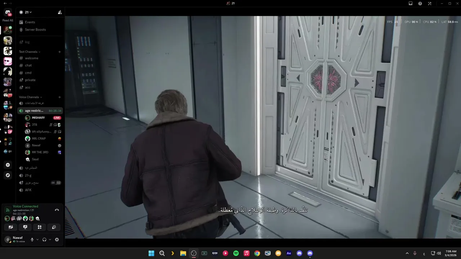This screenshot has height=259, width=461.
Task: Open the clock and date in system tray
Action: tap(451, 253)
